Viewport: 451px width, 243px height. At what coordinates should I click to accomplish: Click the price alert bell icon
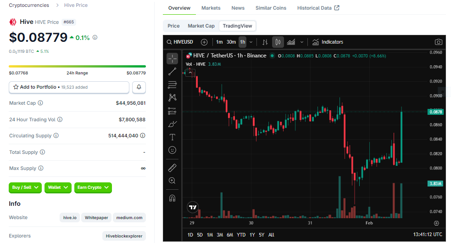[139, 87]
